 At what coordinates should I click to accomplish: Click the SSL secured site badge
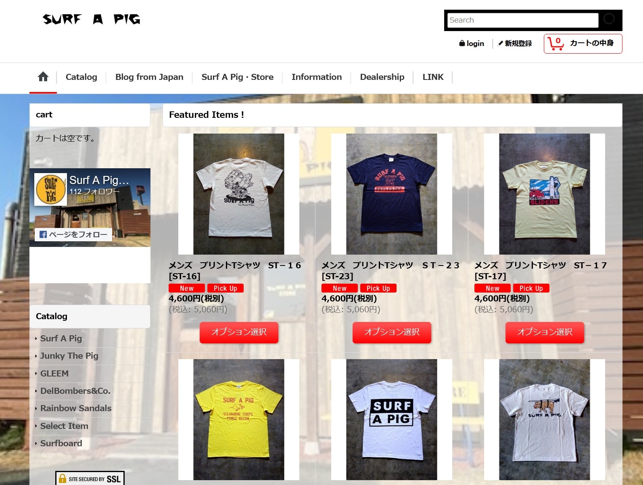[90, 479]
